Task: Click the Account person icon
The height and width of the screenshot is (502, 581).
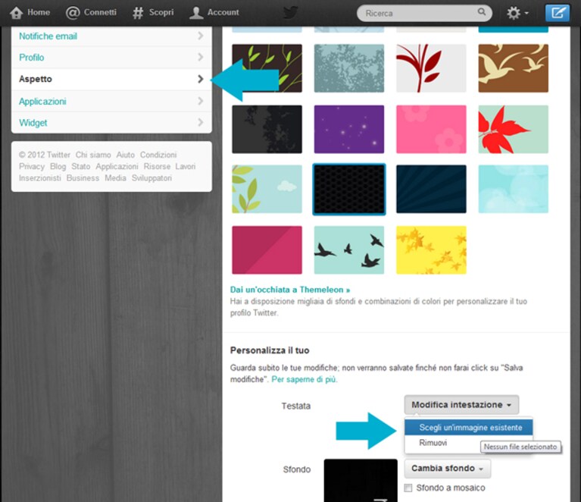Action: pos(196,13)
